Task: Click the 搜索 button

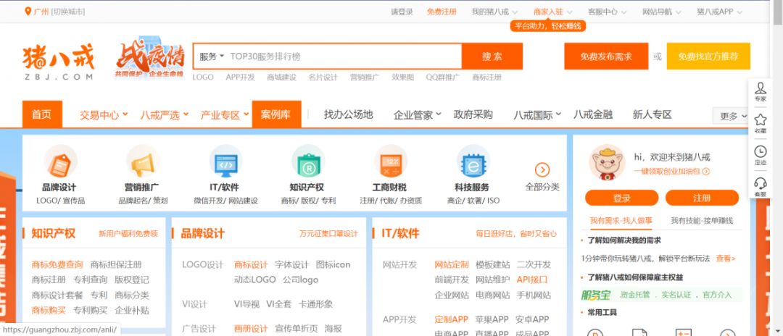Action: click(492, 56)
